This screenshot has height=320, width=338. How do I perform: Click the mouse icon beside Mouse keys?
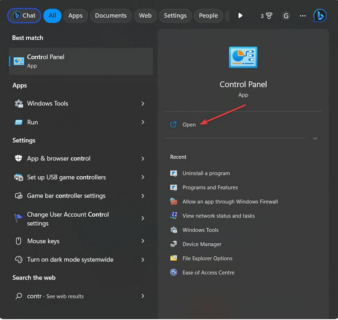pos(18,241)
